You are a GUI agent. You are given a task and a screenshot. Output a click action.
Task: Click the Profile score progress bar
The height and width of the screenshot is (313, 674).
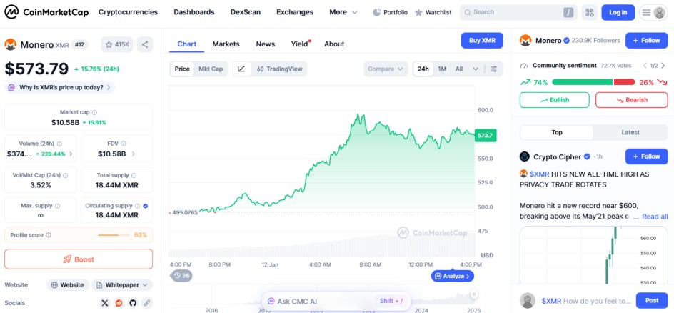[114, 235]
